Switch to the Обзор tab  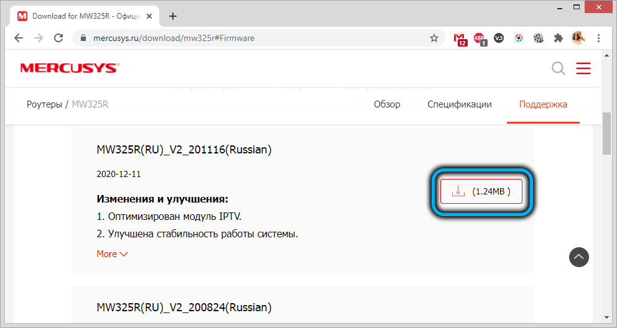pos(387,104)
